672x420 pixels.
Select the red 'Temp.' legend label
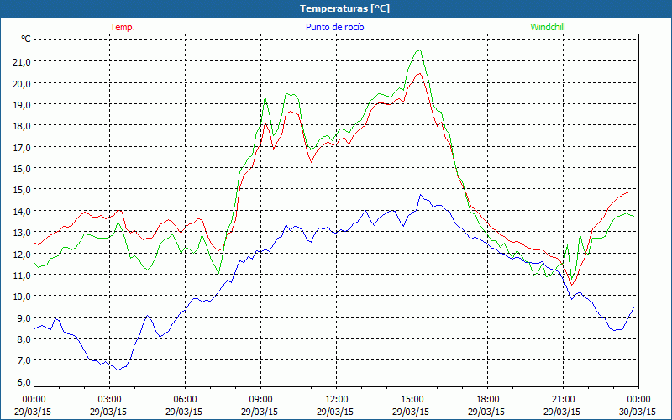click(x=123, y=27)
